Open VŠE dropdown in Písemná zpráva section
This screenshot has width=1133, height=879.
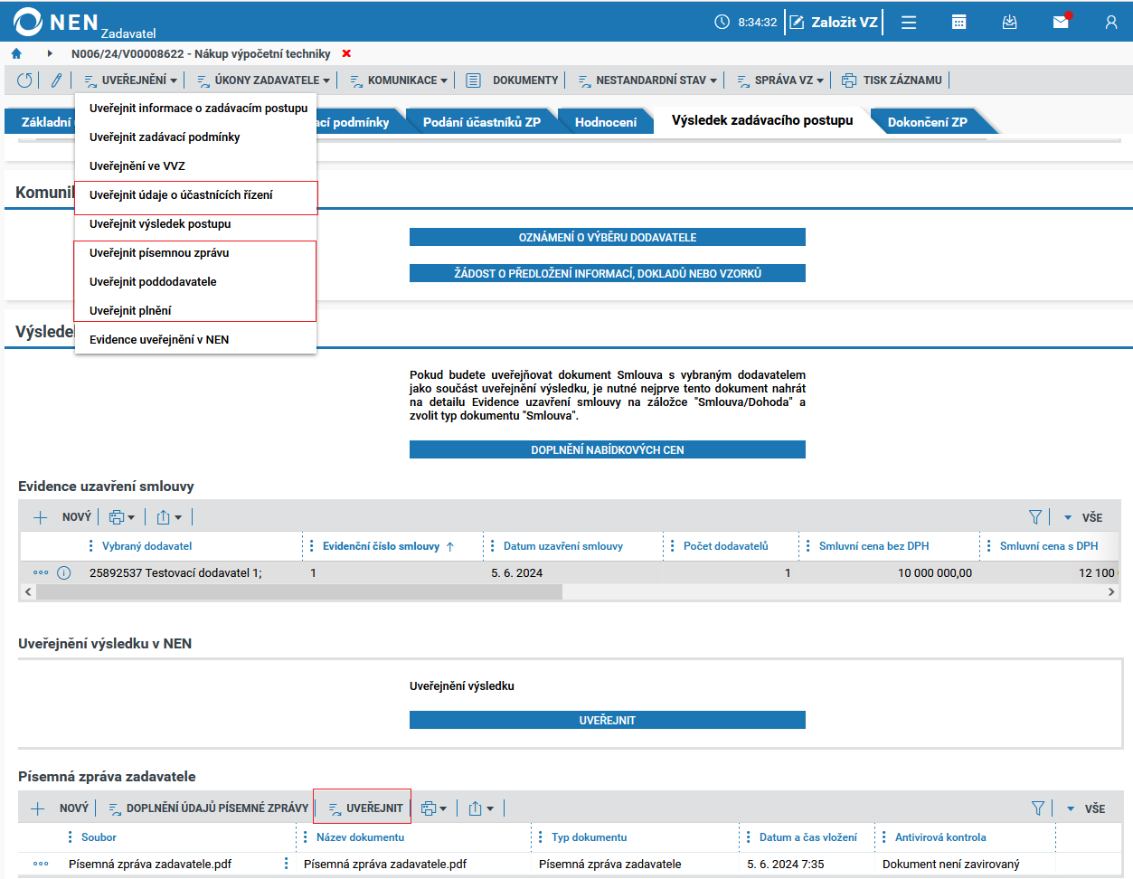click(1085, 808)
